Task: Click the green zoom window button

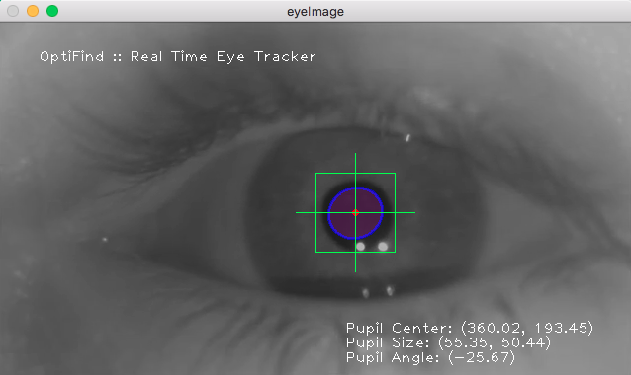Action: 52,11
